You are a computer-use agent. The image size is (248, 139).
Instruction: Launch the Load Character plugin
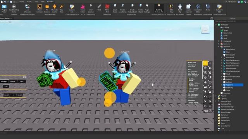28,8
